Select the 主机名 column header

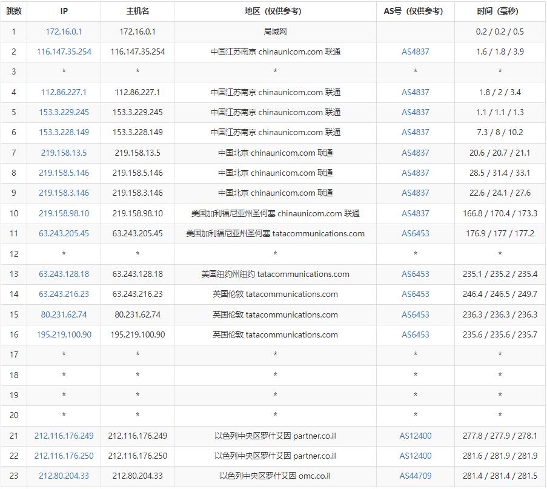pyautogui.click(x=138, y=11)
